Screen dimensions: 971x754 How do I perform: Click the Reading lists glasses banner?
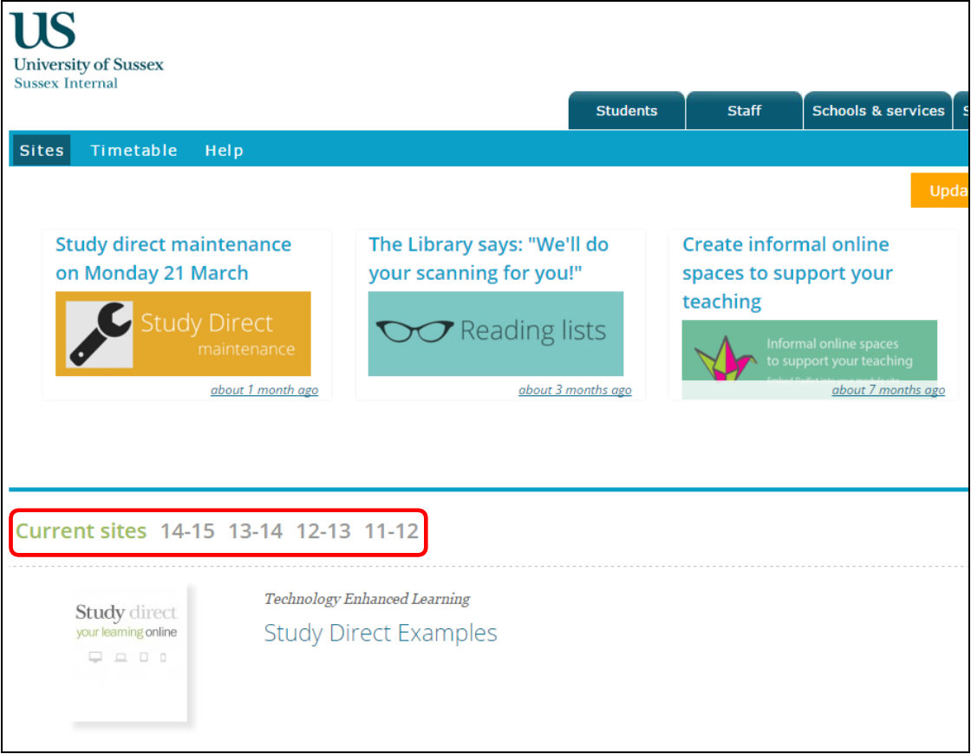496,334
